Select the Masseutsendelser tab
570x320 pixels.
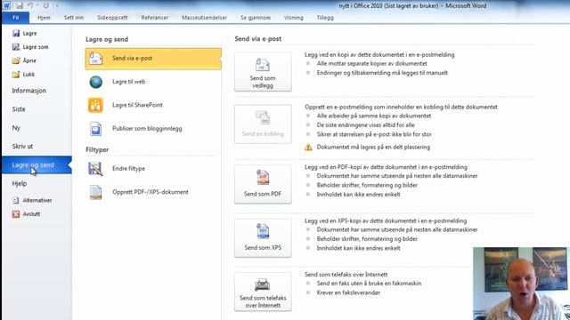204,18
